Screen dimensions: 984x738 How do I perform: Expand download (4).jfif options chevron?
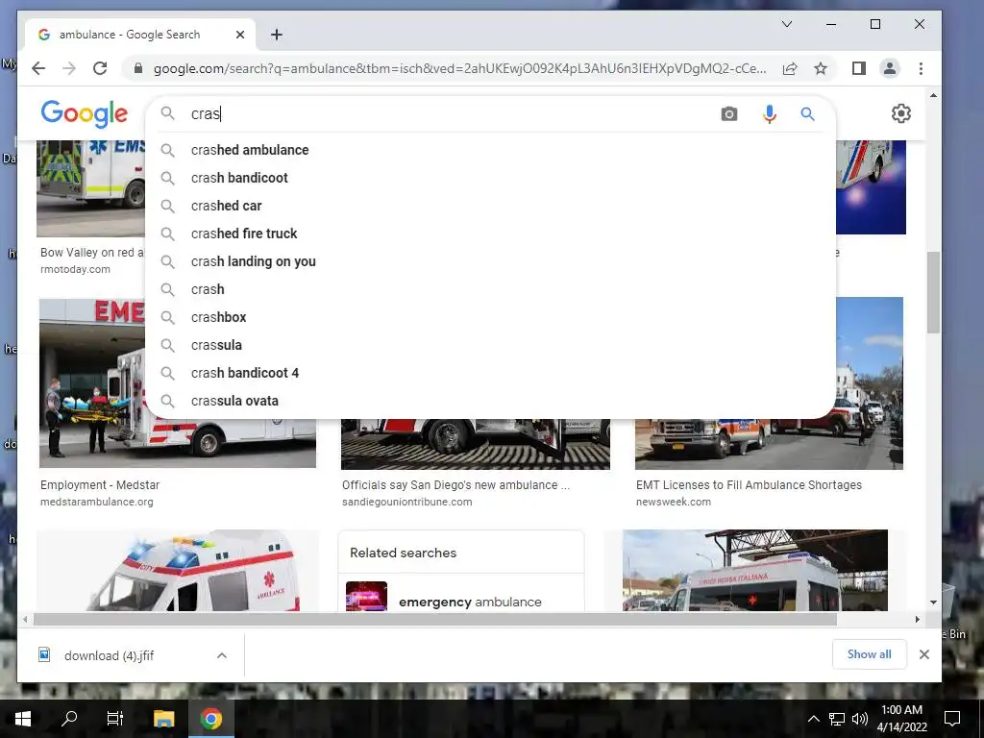pos(222,655)
